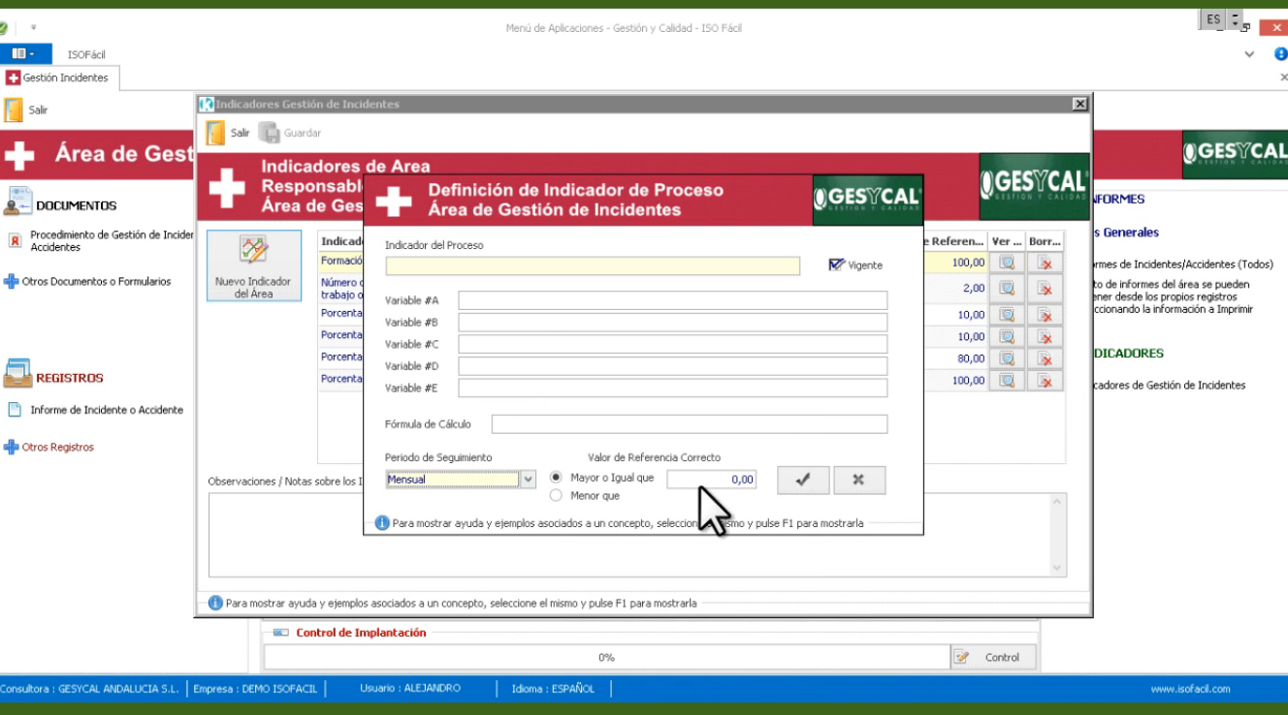The width and height of the screenshot is (1288, 715).
Task: Select the Mayor o Igual que radio button
Action: click(x=556, y=478)
